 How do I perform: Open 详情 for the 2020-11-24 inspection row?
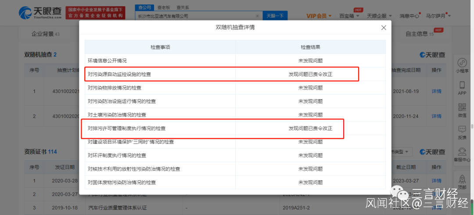(436, 116)
